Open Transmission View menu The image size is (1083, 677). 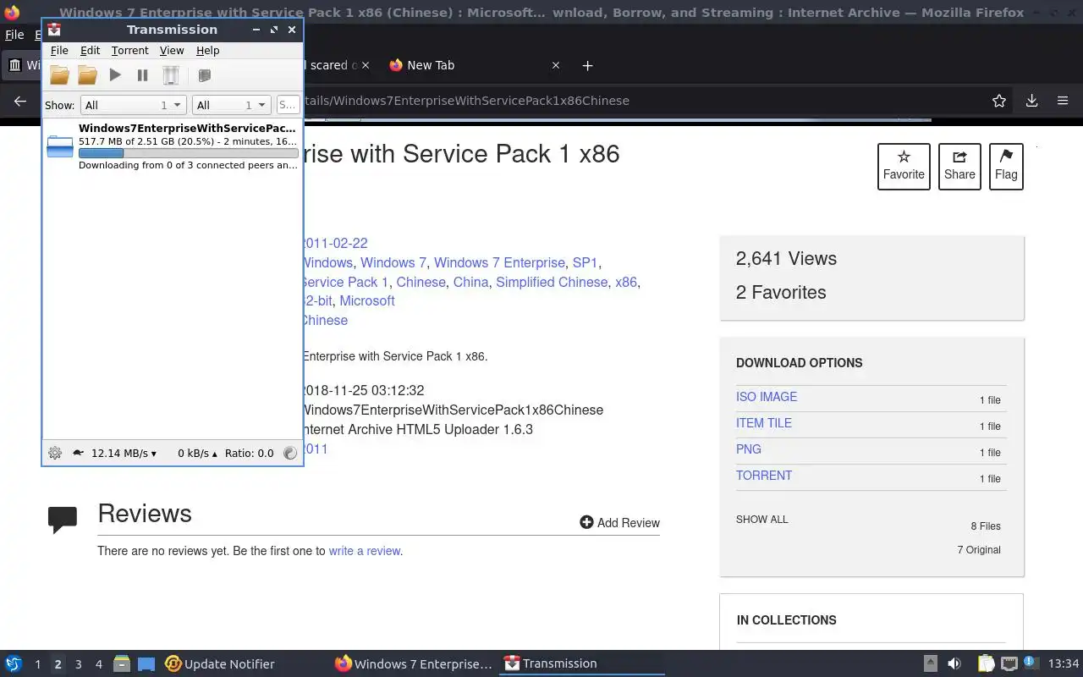(x=172, y=51)
